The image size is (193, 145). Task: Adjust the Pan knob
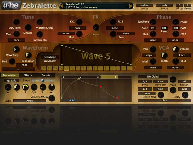click(x=153, y=49)
